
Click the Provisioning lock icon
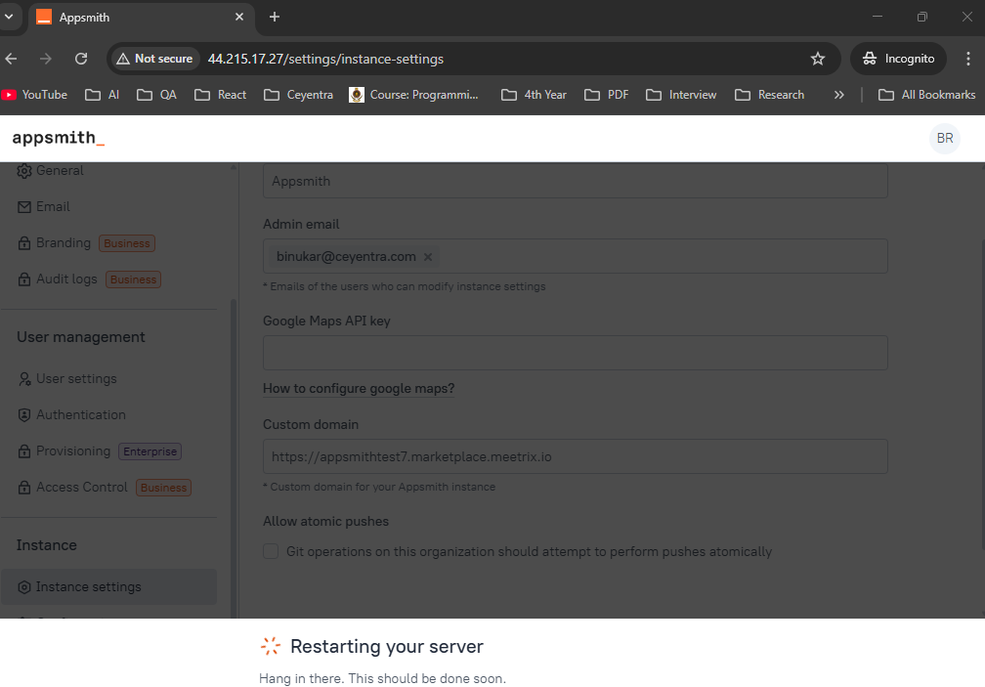pos(23,451)
